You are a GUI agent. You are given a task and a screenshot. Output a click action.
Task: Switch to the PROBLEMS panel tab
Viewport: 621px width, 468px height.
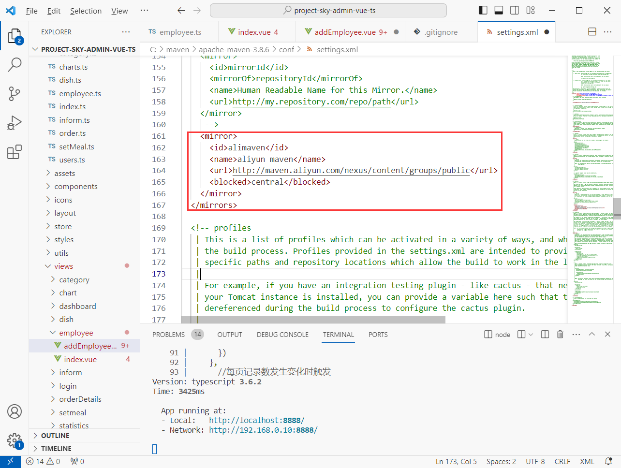click(168, 334)
